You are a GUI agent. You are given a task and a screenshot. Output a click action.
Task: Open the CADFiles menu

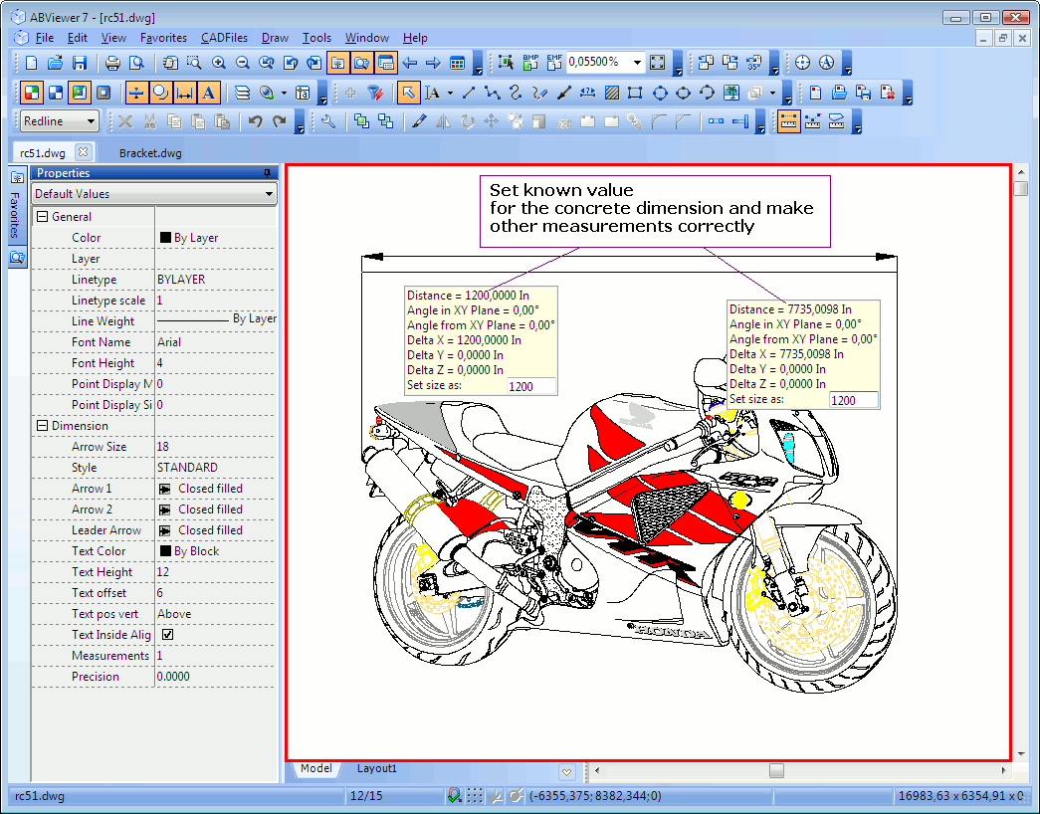(x=224, y=38)
